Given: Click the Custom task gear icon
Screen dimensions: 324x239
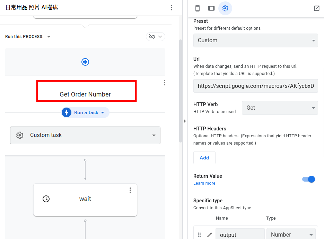Looking at the screenshot, I should (20, 135).
